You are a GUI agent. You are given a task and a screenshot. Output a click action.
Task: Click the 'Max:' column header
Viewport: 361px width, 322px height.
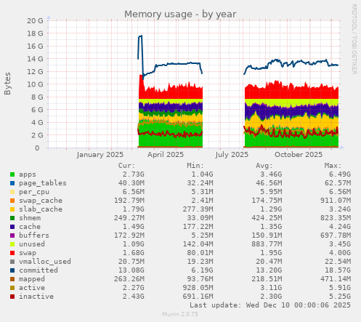[x=333, y=166]
